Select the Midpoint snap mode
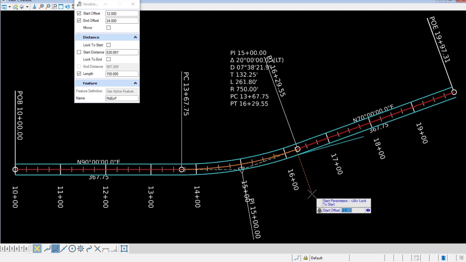The height and width of the screenshot is (262, 466). pyautogui.click(x=64, y=249)
